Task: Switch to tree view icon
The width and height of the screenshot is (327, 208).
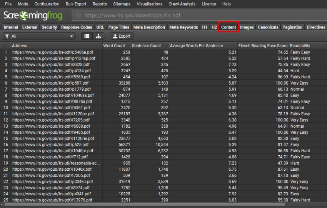Action: click(98, 36)
